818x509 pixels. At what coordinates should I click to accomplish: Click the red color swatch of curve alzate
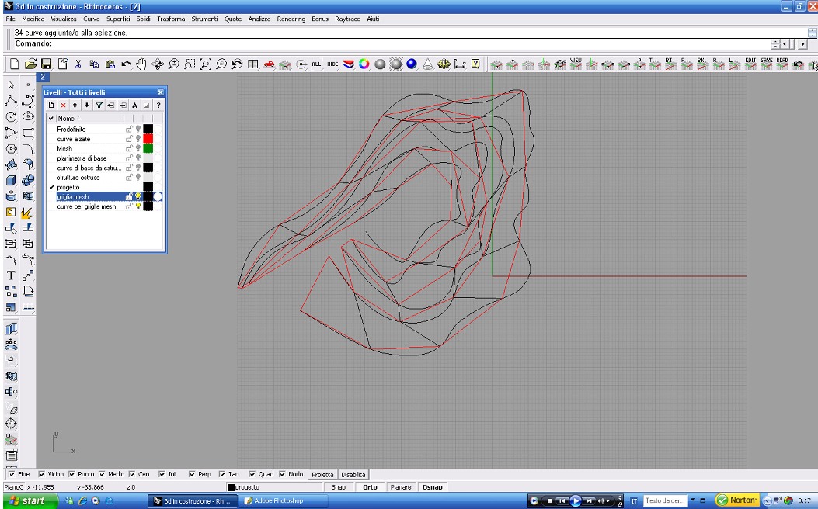tap(148, 139)
